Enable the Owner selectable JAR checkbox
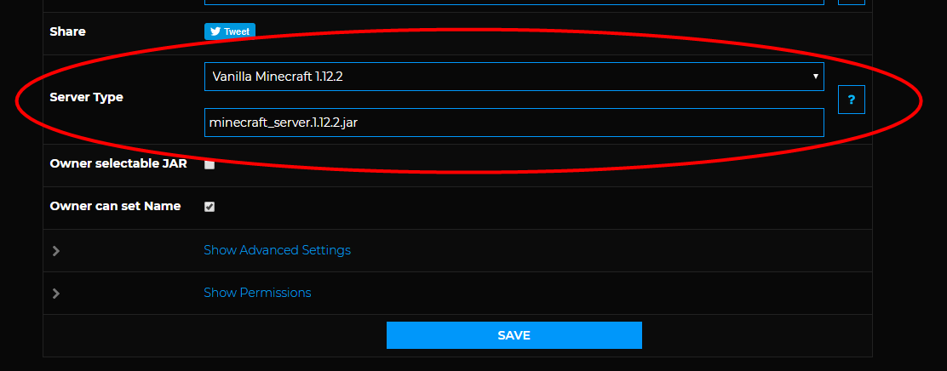 [209, 164]
